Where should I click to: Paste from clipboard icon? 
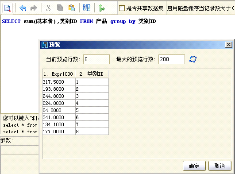72,8
